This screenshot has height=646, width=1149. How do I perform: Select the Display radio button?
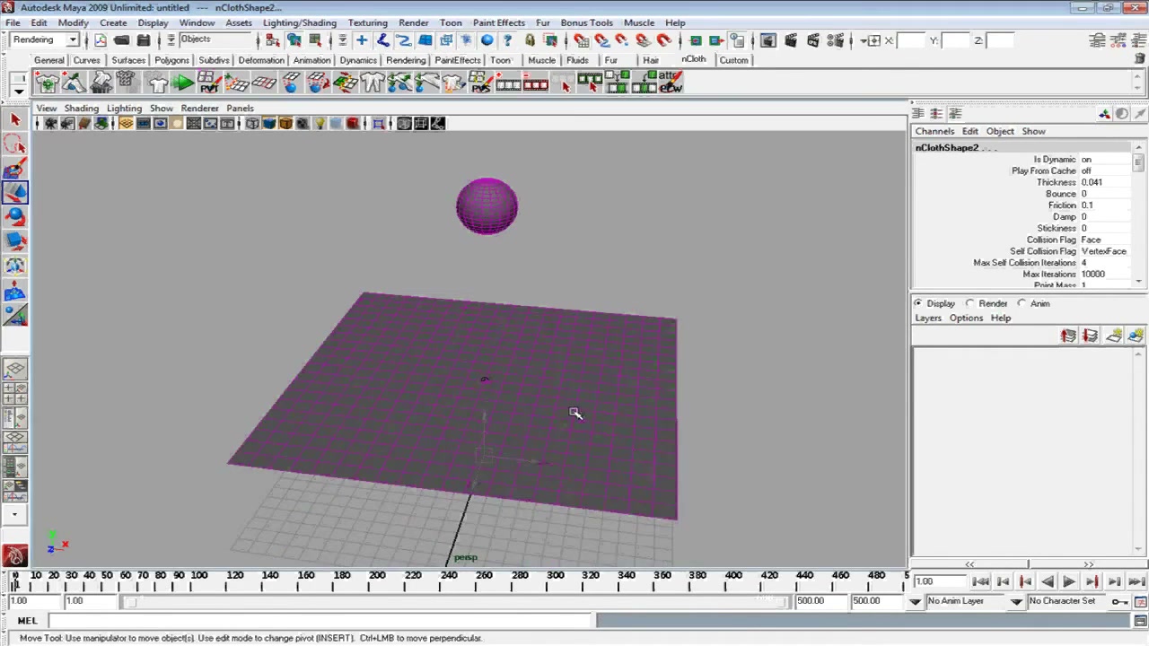click(917, 303)
